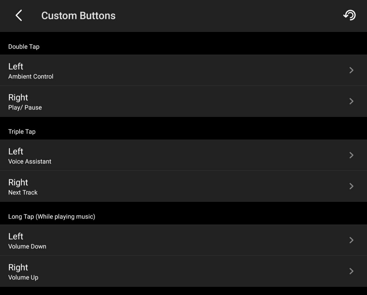Image resolution: width=367 pixels, height=295 pixels.
Task: Click chevron next to Volume Up row
Action: (x=351, y=271)
